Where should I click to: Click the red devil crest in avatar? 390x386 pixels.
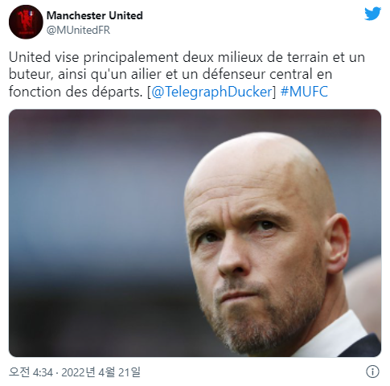tap(27, 21)
